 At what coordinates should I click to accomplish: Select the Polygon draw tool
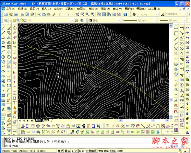(3, 43)
